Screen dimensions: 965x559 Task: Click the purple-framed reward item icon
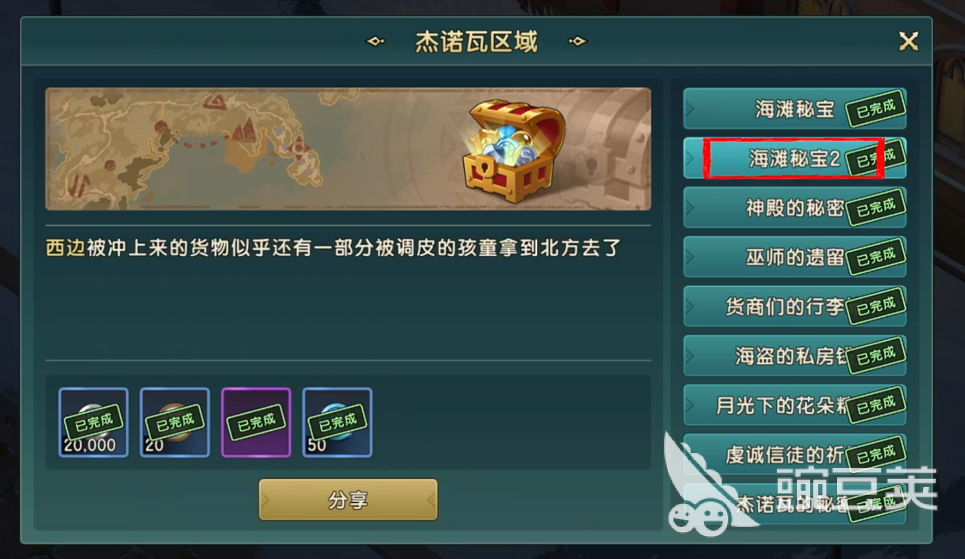tap(256, 422)
